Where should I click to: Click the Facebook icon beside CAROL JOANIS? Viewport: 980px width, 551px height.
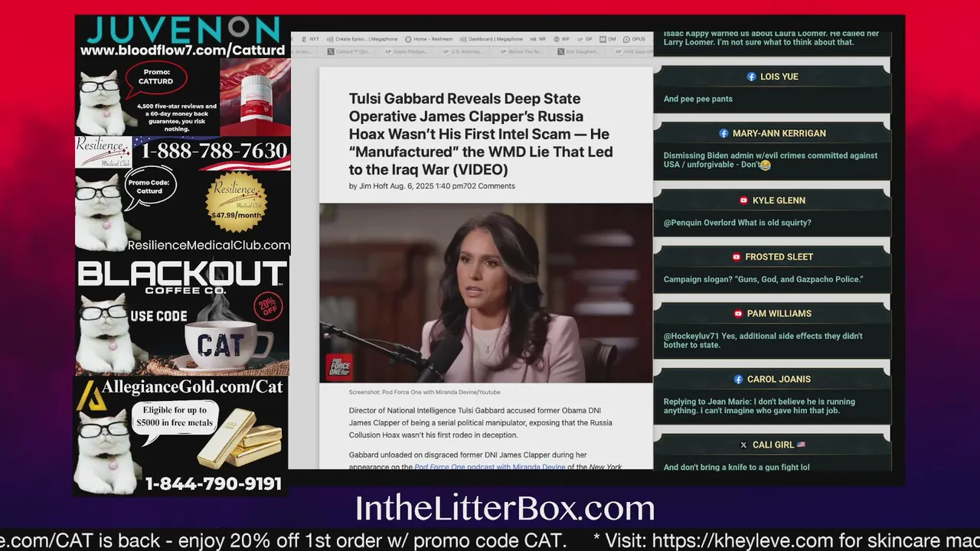click(x=738, y=380)
